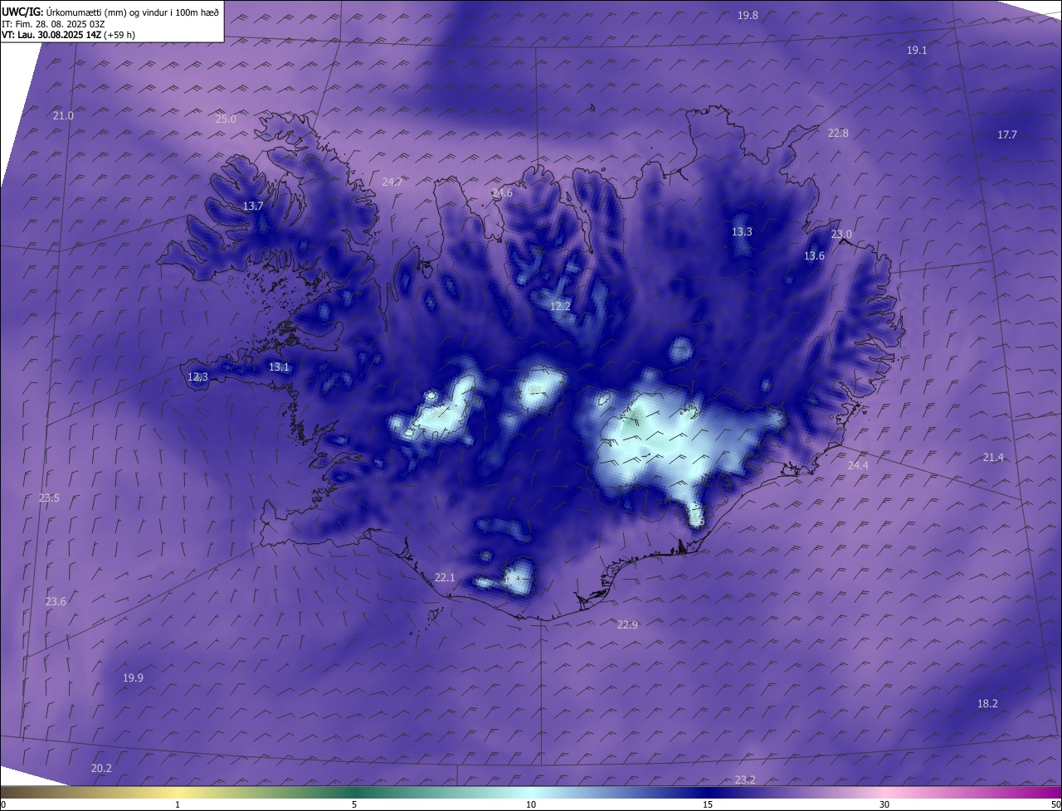1062x811 pixels.
Task: Click the 20.2 value label
Action: click(x=101, y=768)
